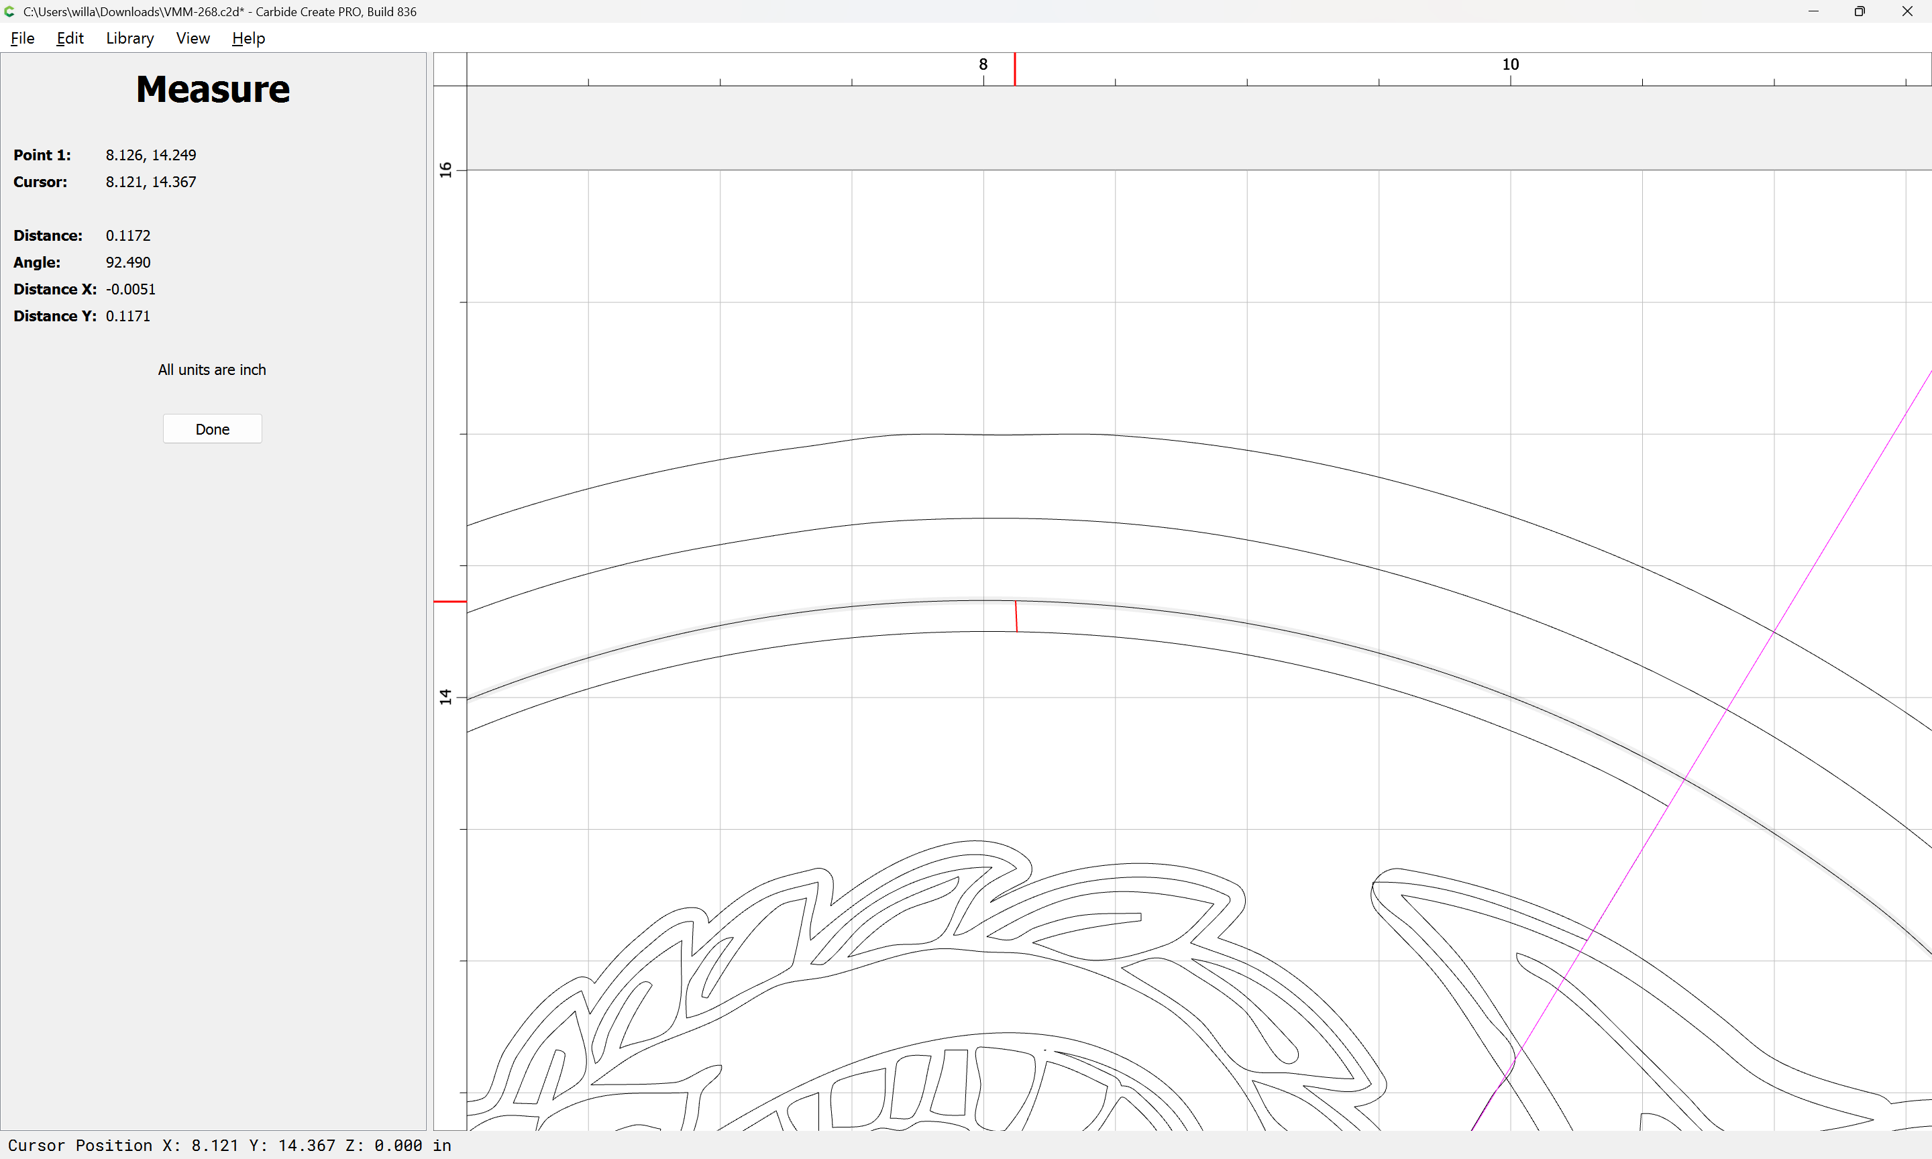
Task: Minimize the Carbide Create window
Action: coord(1813,11)
